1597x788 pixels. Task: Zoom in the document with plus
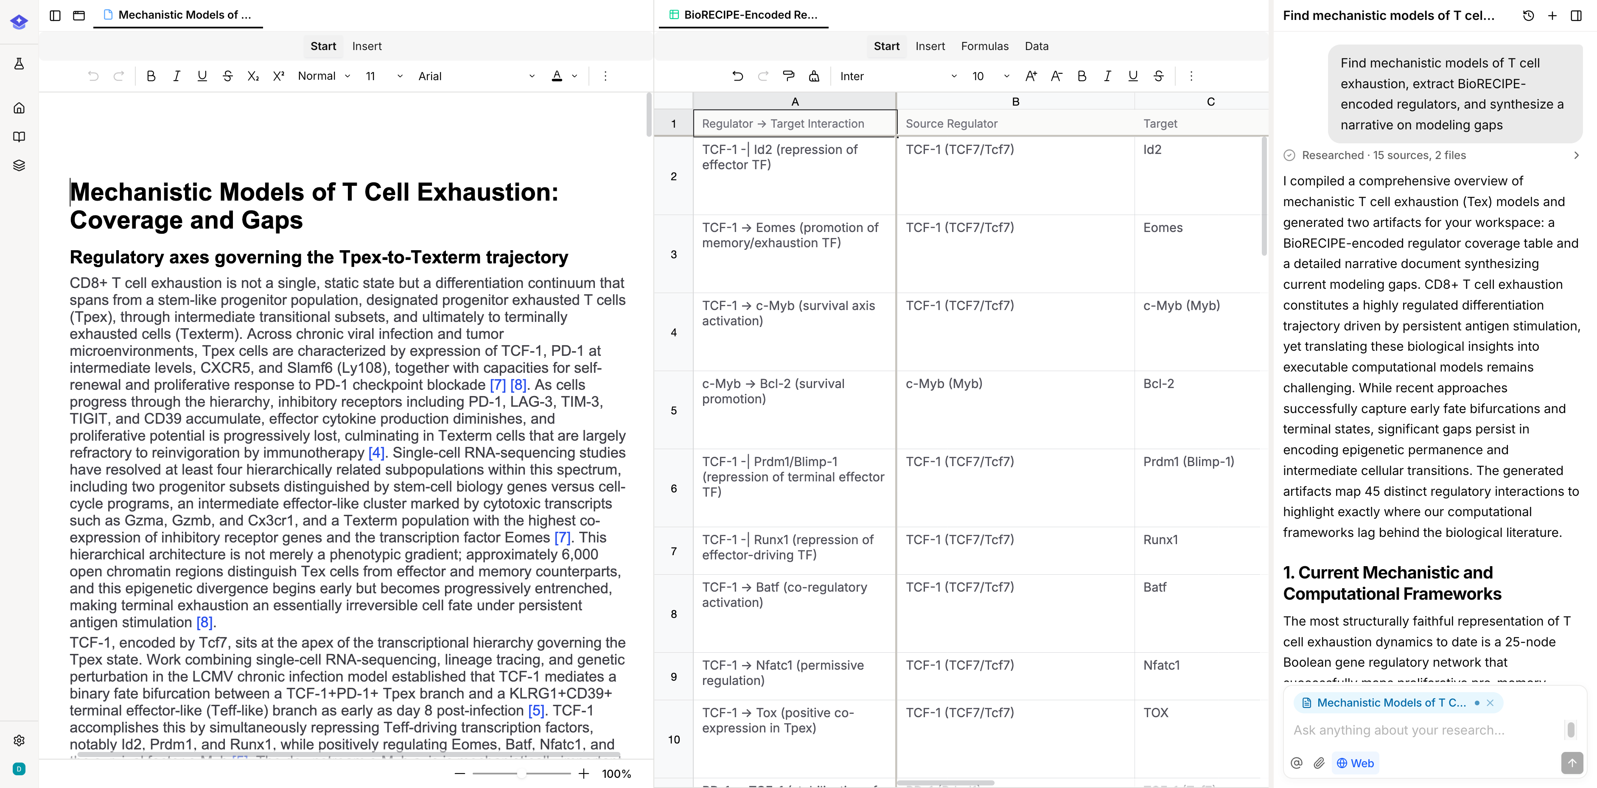tap(583, 774)
